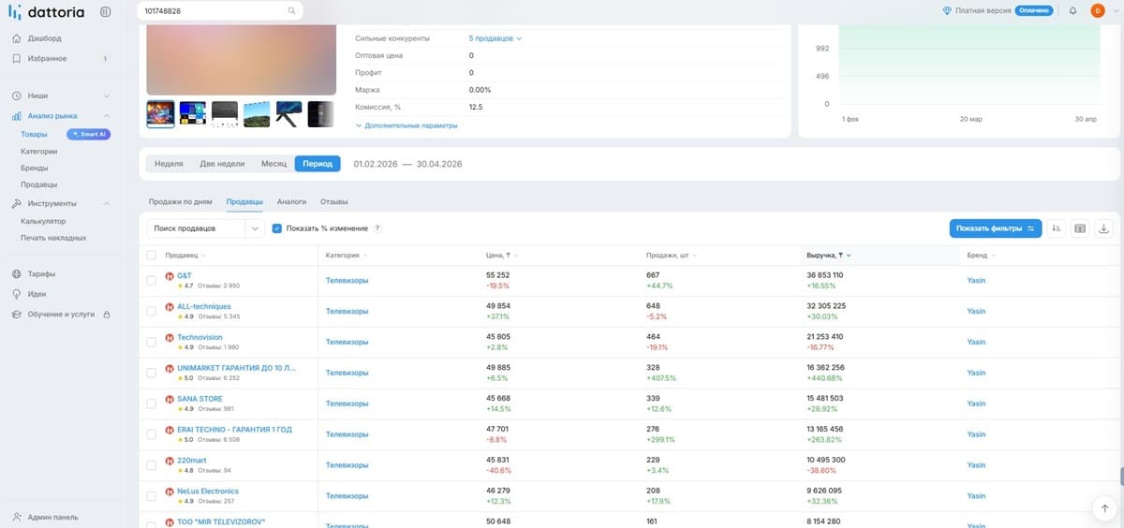Check the SANA STORE row checkbox
Viewport: 1124px width, 528px height.
coord(152,403)
